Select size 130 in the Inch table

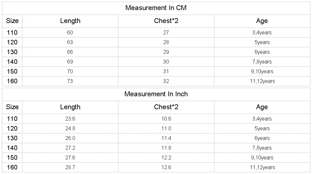pos(12,138)
